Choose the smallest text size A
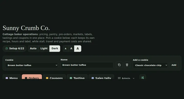Image resolution: width=184 pixels, height=99 pixels. tap(66, 49)
